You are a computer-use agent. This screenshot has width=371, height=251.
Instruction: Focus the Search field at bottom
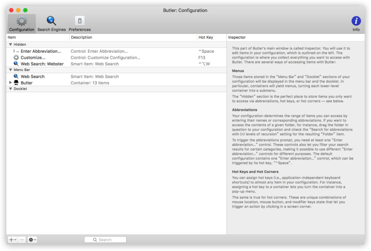(x=105, y=240)
